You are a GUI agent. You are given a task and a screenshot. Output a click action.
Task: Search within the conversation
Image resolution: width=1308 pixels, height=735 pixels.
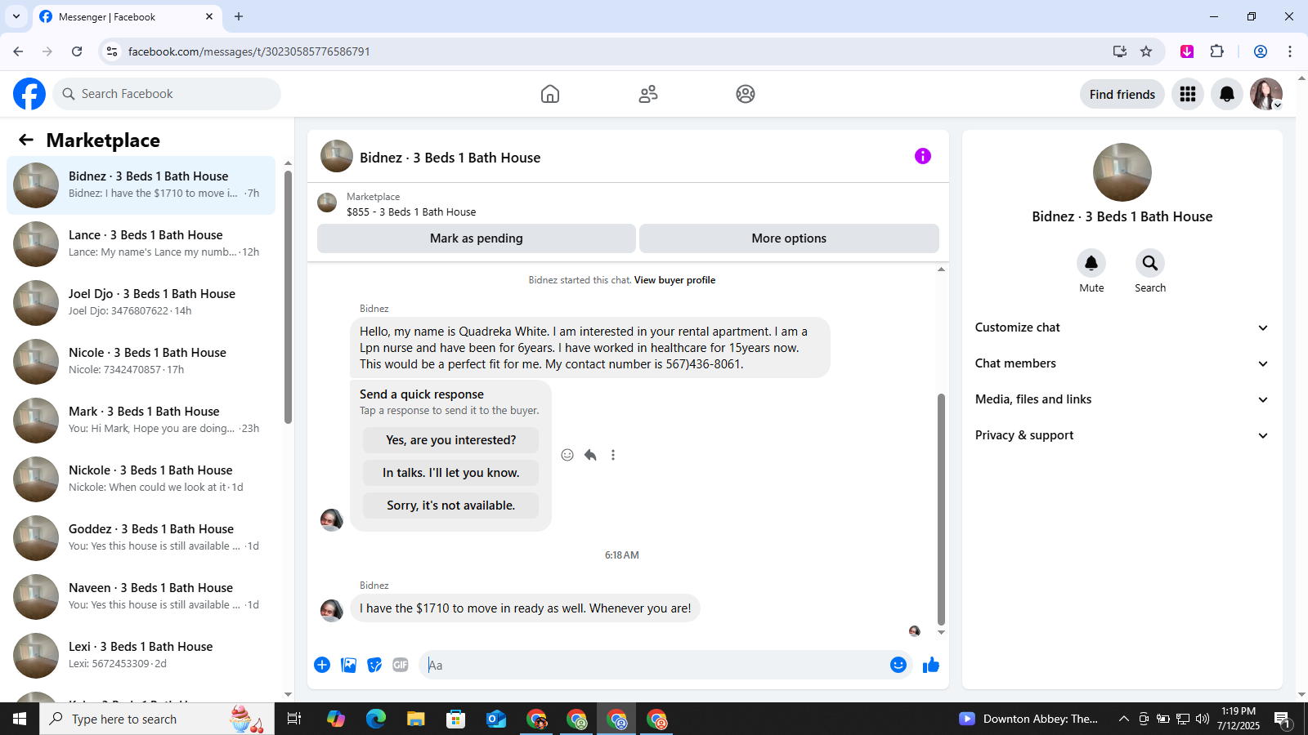[x=1150, y=263]
